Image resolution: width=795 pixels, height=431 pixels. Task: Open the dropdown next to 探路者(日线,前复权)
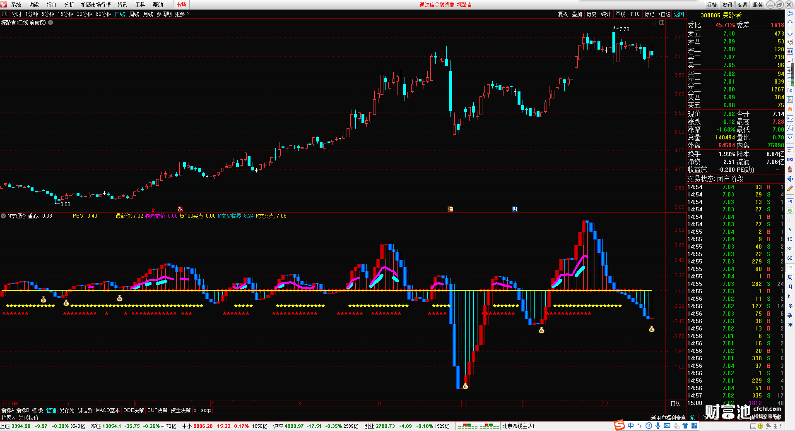(x=51, y=22)
